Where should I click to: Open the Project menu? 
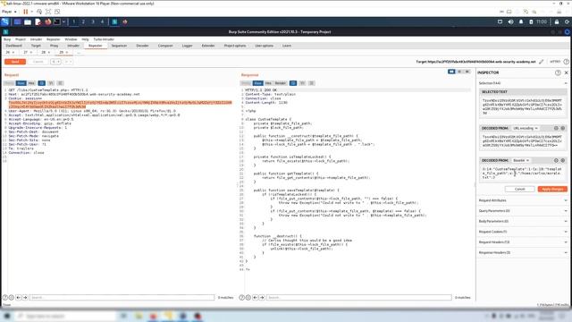(21, 39)
